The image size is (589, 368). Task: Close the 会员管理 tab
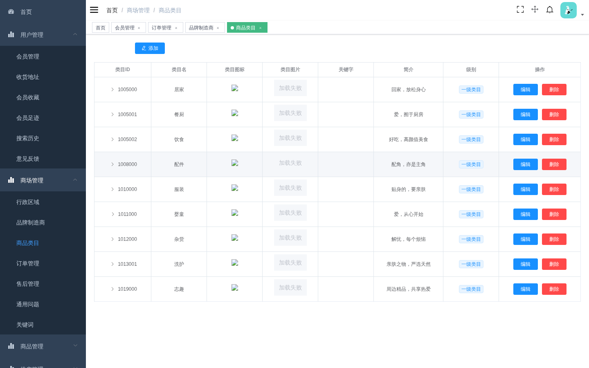[x=139, y=28]
